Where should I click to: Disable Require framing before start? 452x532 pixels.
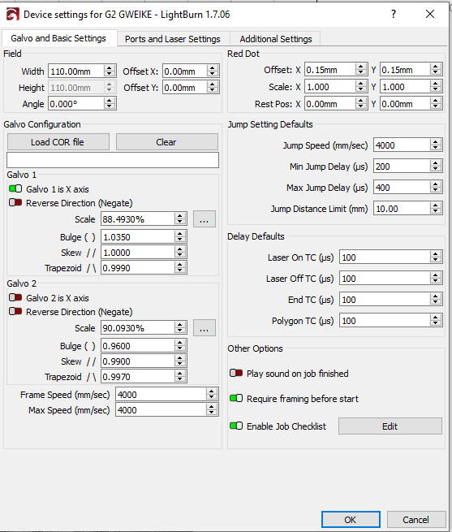point(236,398)
